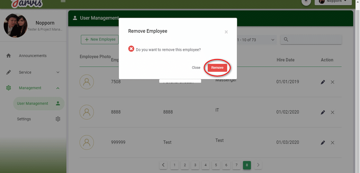Open the rows-per-page dropdown
The width and height of the screenshot is (360, 173).
click(x=256, y=40)
